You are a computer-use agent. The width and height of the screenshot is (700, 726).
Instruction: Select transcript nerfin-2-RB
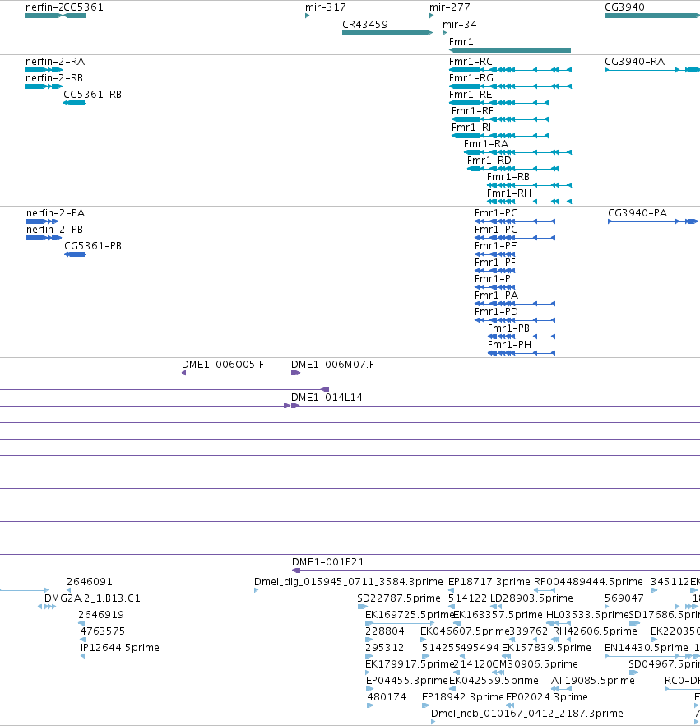point(44,86)
